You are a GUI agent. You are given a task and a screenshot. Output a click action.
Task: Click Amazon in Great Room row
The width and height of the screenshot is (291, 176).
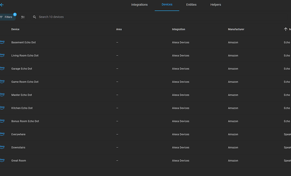pos(233,161)
